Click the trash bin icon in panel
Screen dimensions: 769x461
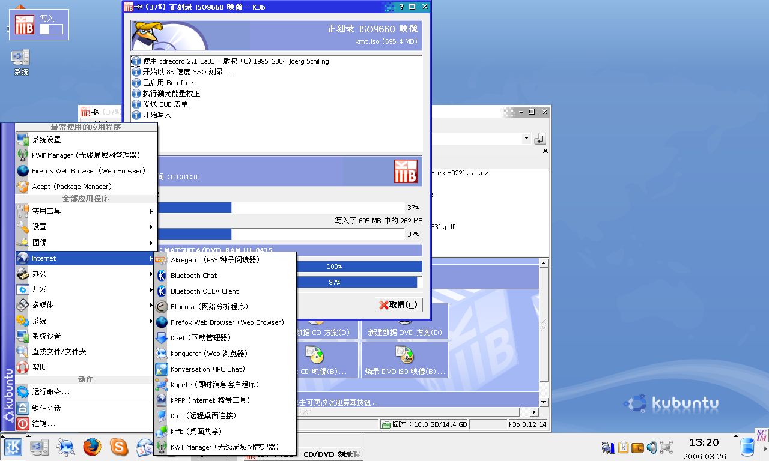pos(747,447)
